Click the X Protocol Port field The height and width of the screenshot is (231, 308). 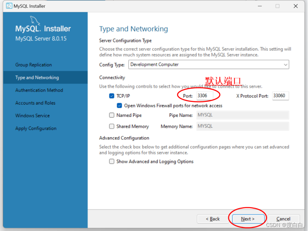pos(281,96)
